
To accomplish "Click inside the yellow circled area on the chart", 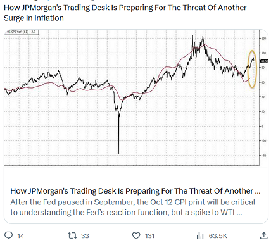I will pyautogui.click(x=252, y=69).
